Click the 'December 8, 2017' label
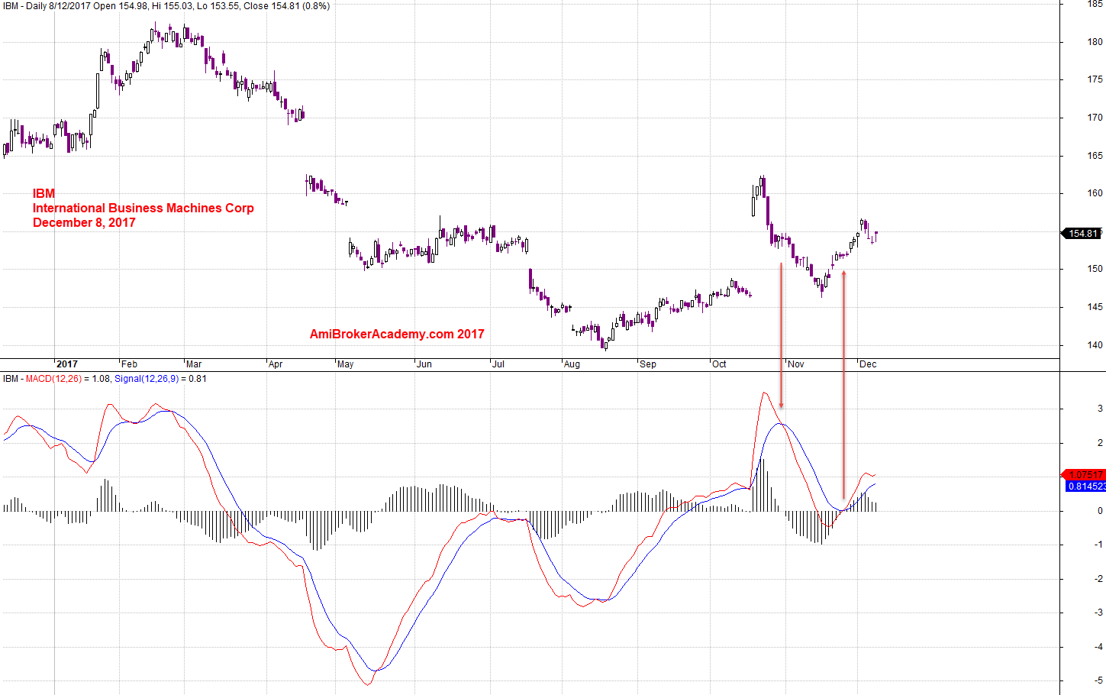This screenshot has height=695, width=1106. coord(84,222)
